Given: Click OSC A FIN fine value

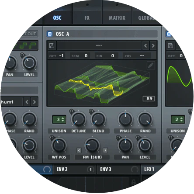Looking at the screenshot, I should click(x=113, y=56).
